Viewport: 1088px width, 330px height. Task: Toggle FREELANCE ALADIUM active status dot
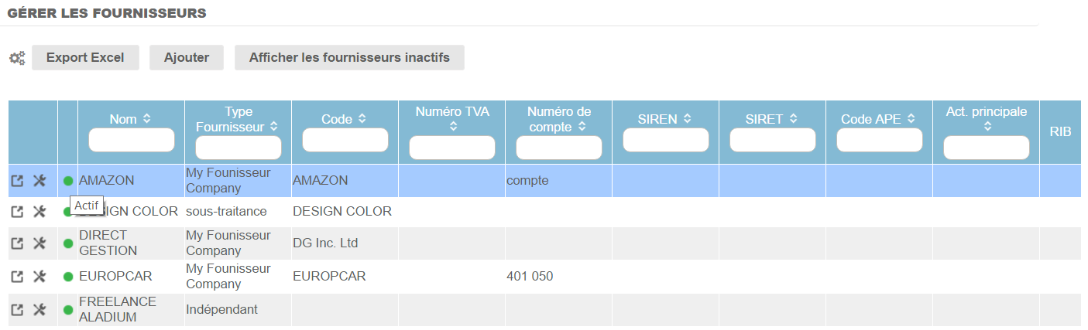[x=68, y=310]
